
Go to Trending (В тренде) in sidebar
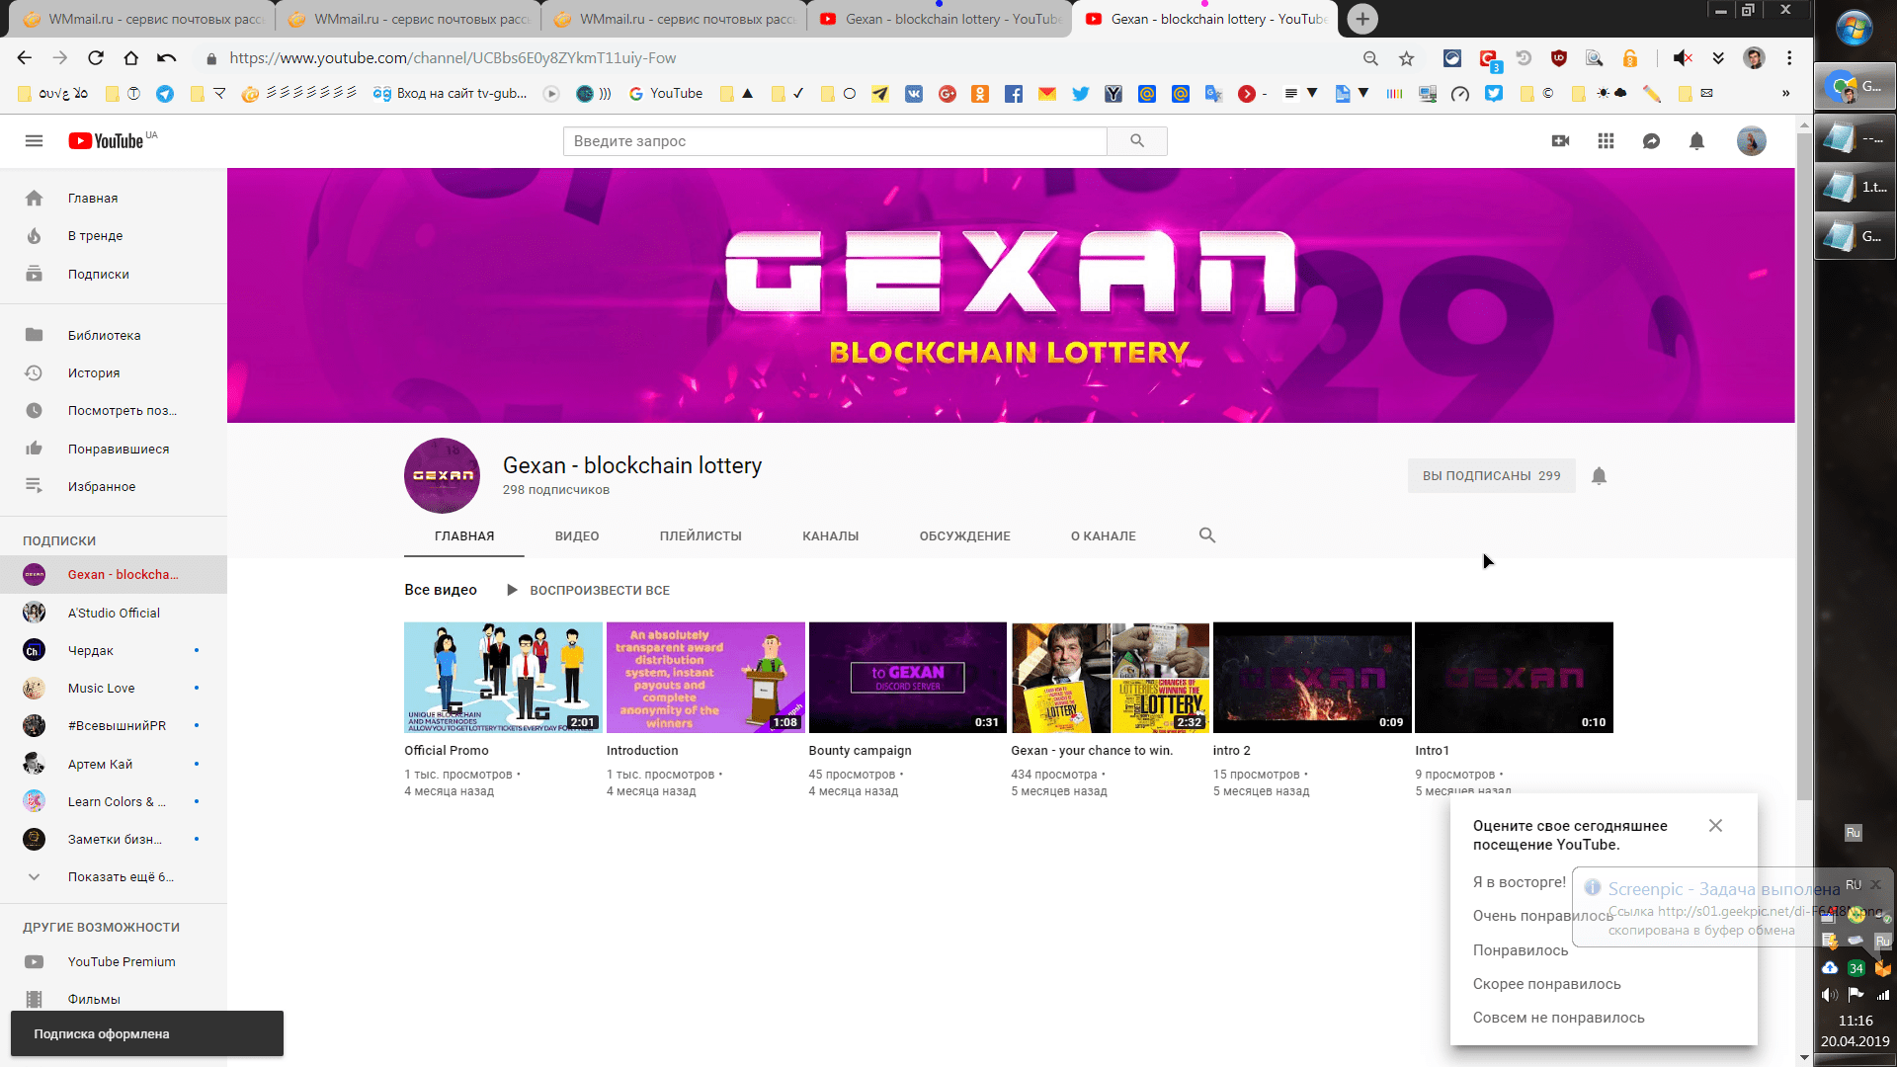point(95,236)
